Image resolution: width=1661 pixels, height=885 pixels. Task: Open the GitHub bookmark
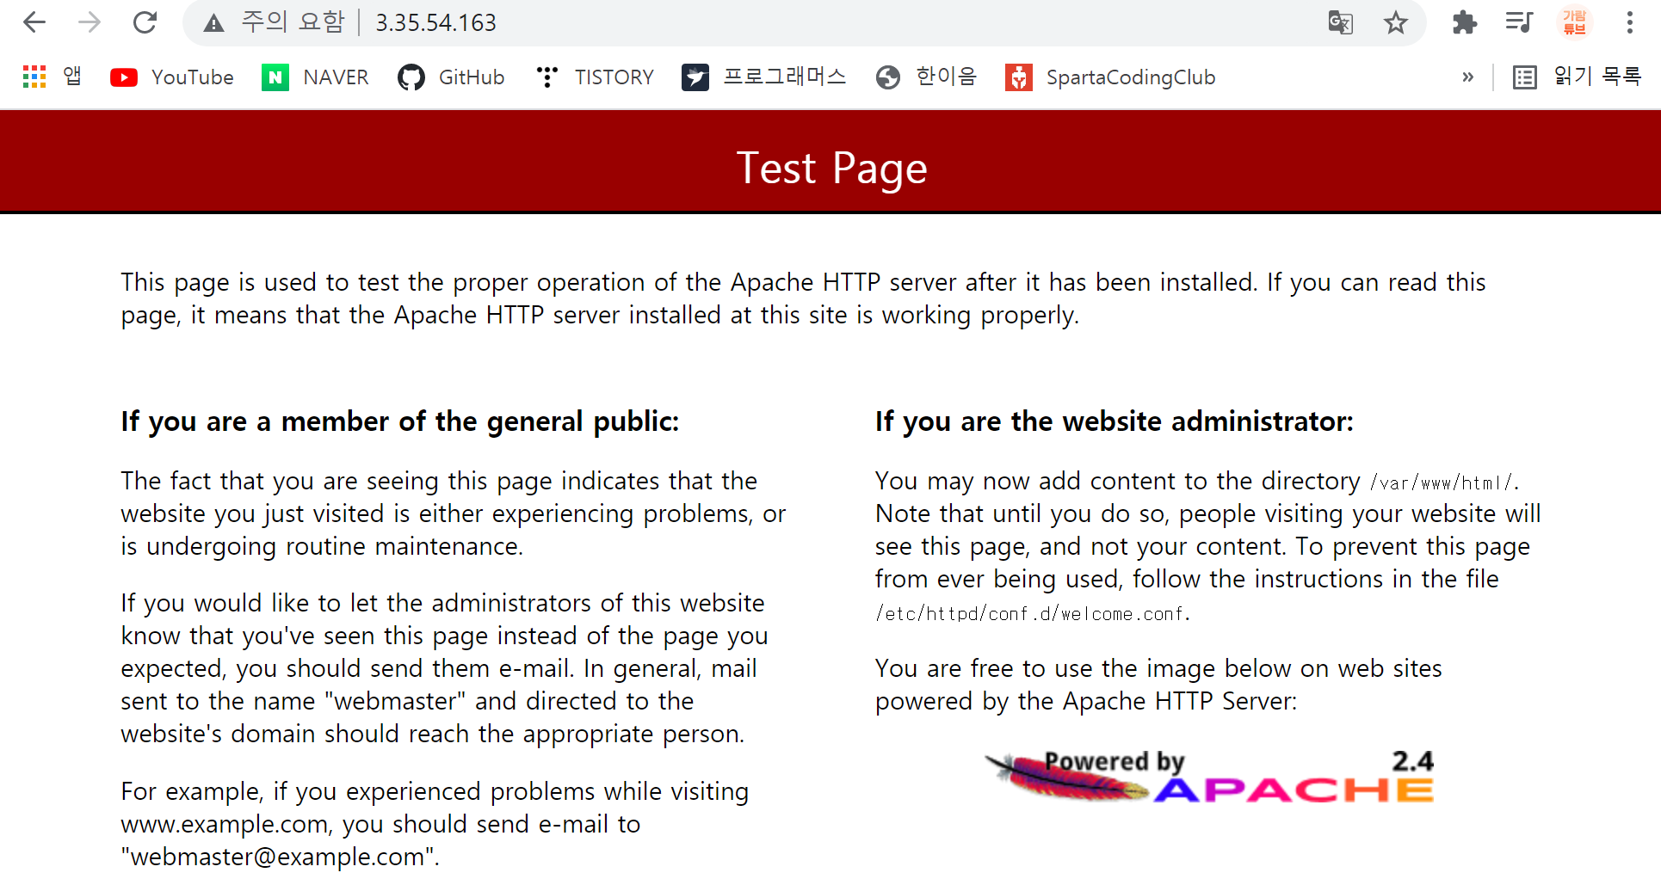[451, 77]
